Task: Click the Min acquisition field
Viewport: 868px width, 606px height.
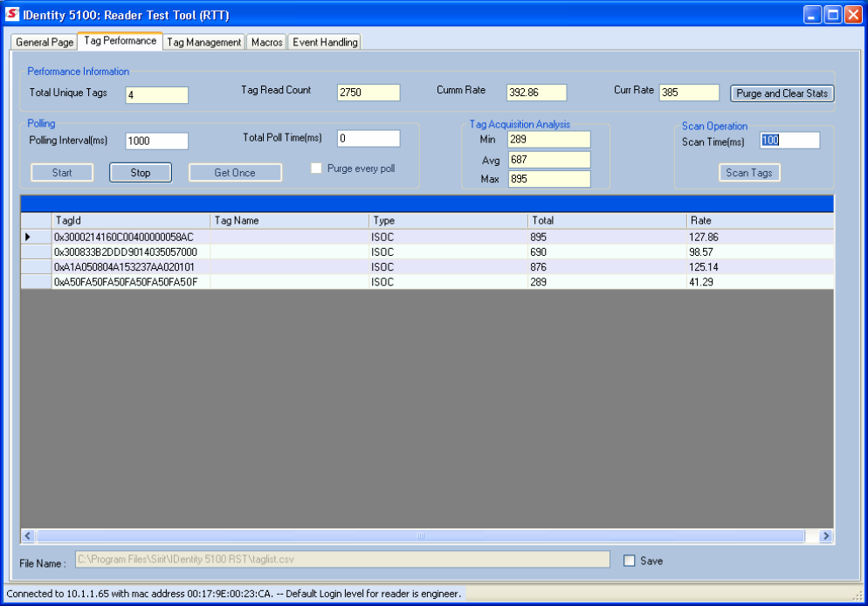Action: (x=549, y=140)
